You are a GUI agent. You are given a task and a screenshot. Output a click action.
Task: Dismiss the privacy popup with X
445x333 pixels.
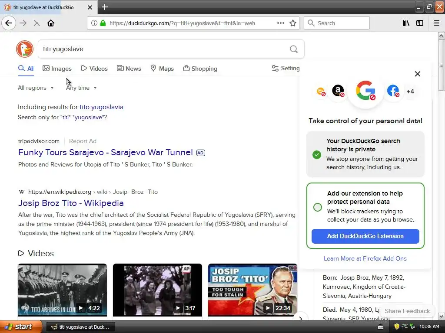point(418,74)
